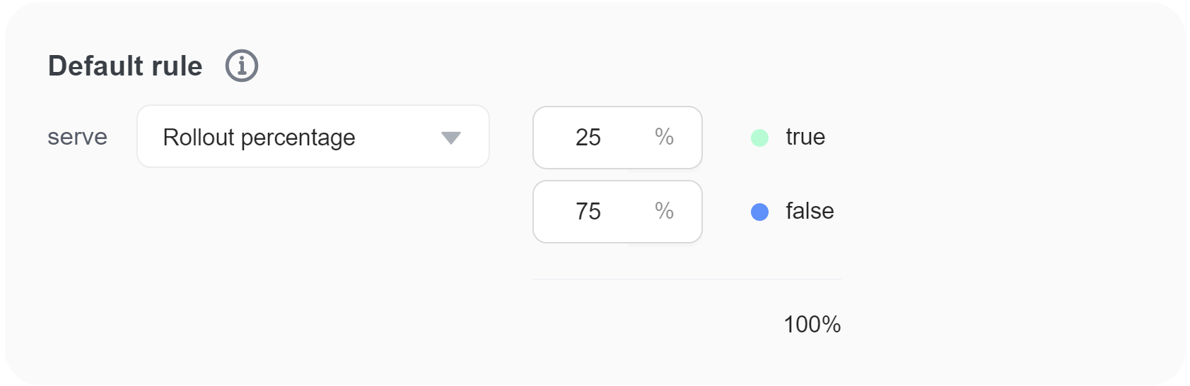Viewport: 1190px width, 386px height.
Task: Click the 100% total value
Action: pos(812,325)
